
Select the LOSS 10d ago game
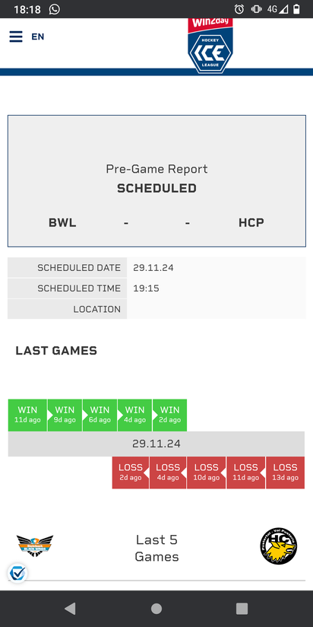[x=207, y=473]
